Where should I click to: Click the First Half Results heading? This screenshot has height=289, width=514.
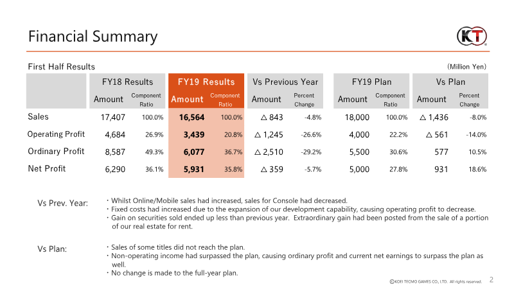(x=61, y=67)
